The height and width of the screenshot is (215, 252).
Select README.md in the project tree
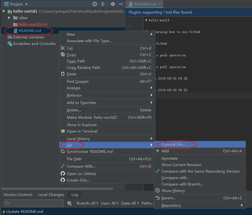[x=30, y=31]
